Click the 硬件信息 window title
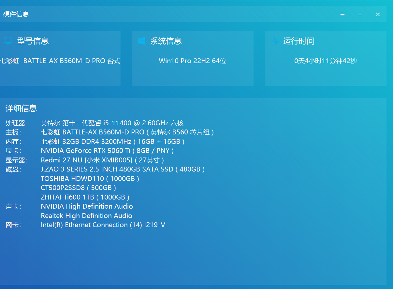The height and width of the screenshot is (289, 393). coord(16,14)
